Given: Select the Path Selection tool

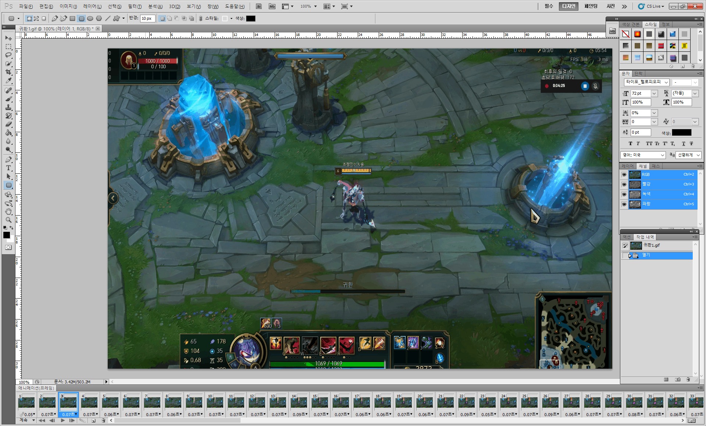Looking at the screenshot, I should click(x=8, y=176).
